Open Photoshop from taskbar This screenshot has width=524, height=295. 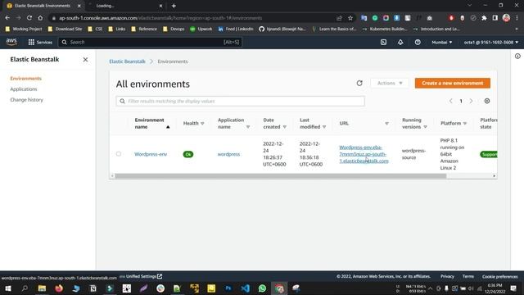pyautogui.click(x=228, y=288)
